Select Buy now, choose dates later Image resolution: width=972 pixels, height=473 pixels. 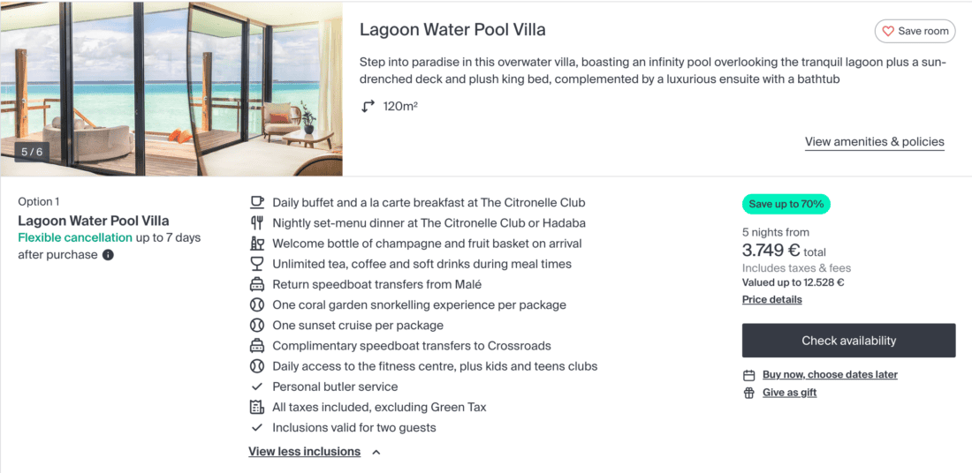click(x=830, y=375)
